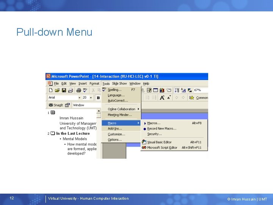The height and width of the screenshot is (205, 273).
Task: Click the Insert Chart icon
Action: click(162, 90)
